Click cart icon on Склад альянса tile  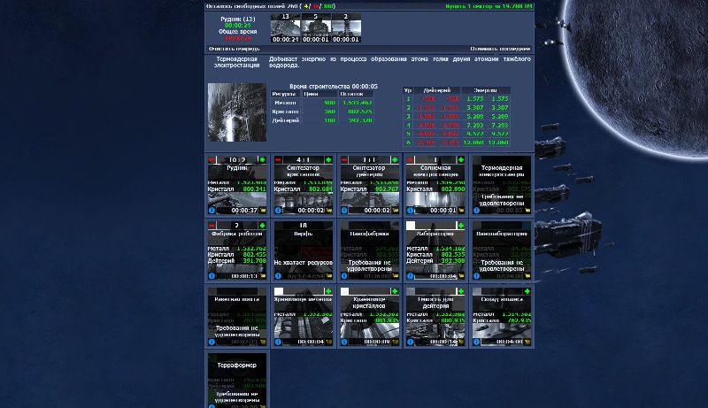click(527, 342)
